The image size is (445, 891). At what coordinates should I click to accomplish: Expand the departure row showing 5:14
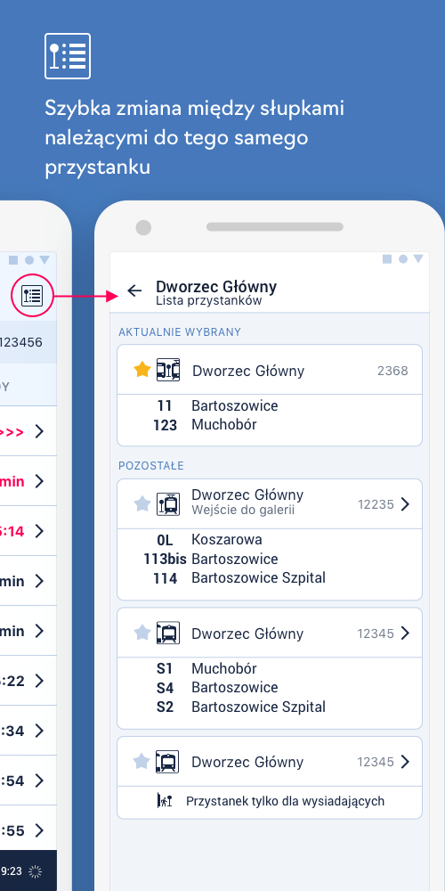[28, 531]
